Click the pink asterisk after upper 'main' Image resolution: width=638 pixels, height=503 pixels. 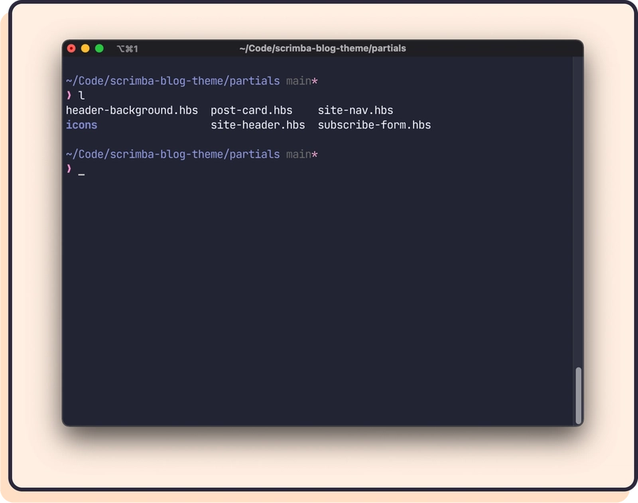coord(315,81)
